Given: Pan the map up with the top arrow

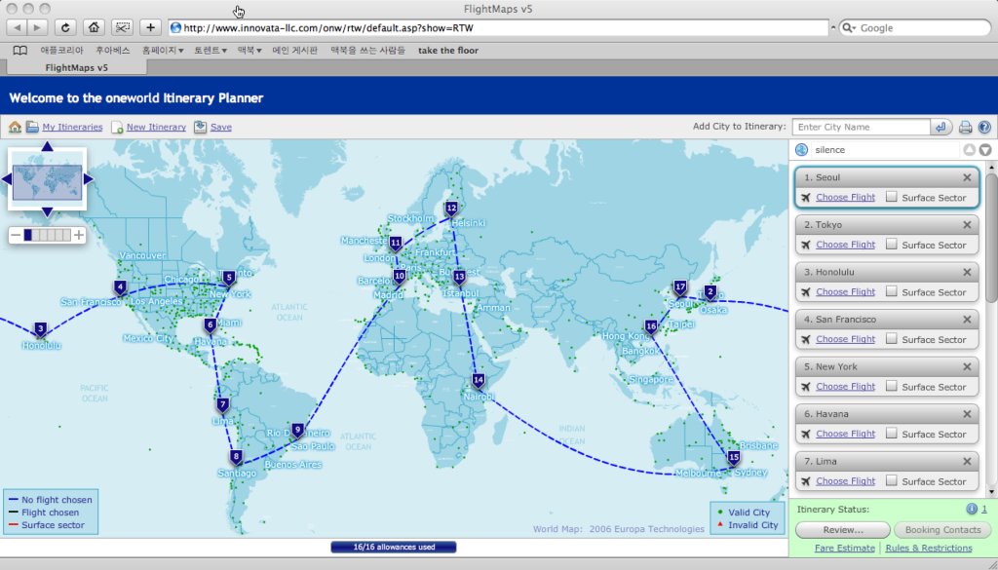Looking at the screenshot, I should [x=47, y=146].
